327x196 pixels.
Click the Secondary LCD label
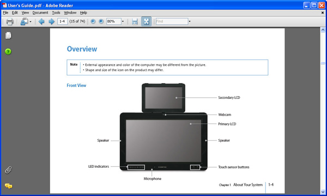[x=229, y=98]
